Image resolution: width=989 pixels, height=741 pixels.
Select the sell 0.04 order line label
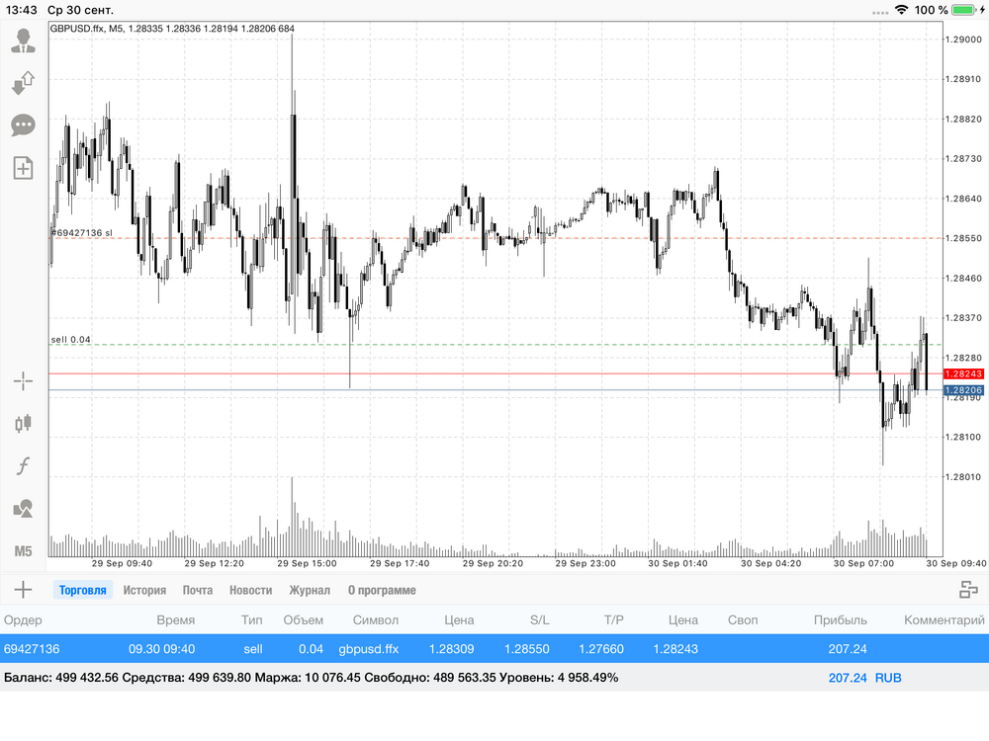pos(70,340)
